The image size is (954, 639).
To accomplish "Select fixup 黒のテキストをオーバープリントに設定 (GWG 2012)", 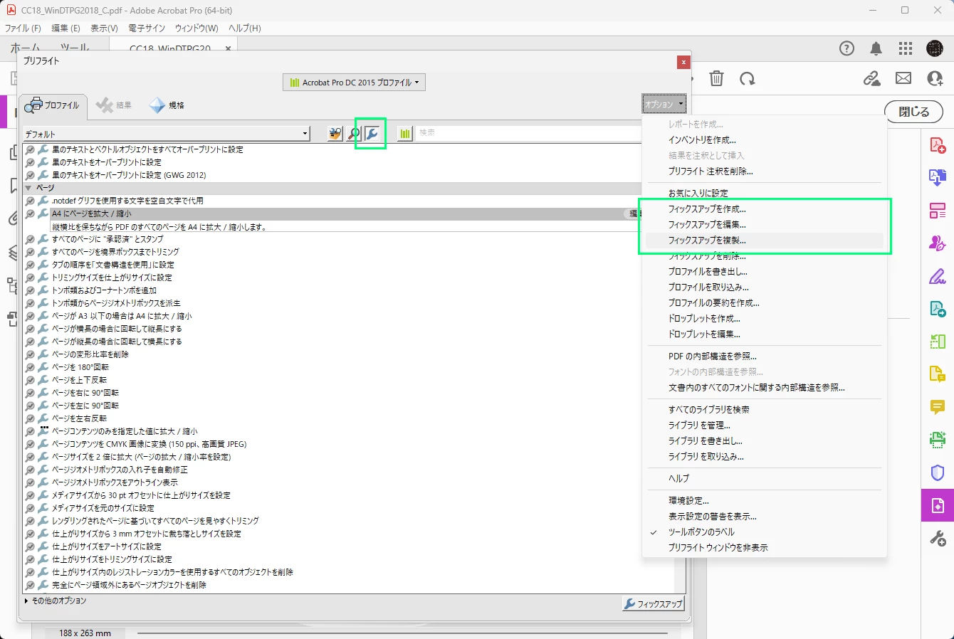I will pos(129,175).
